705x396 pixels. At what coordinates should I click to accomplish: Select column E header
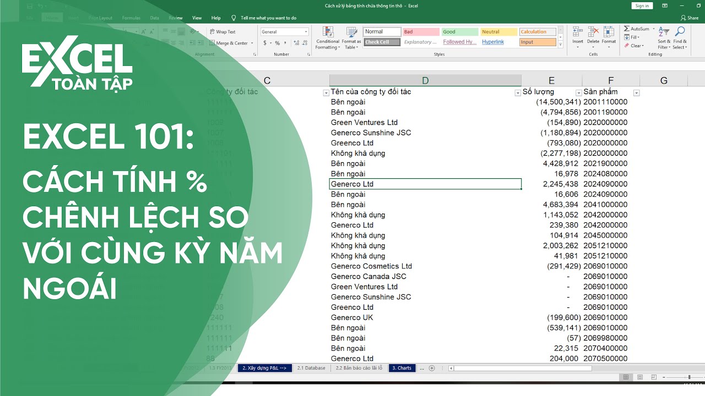tap(551, 80)
